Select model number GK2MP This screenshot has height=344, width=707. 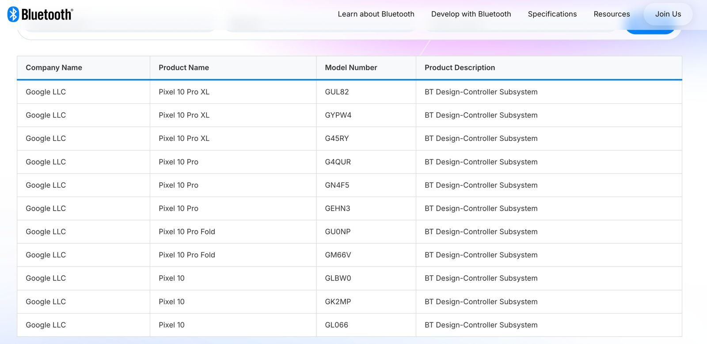click(338, 302)
